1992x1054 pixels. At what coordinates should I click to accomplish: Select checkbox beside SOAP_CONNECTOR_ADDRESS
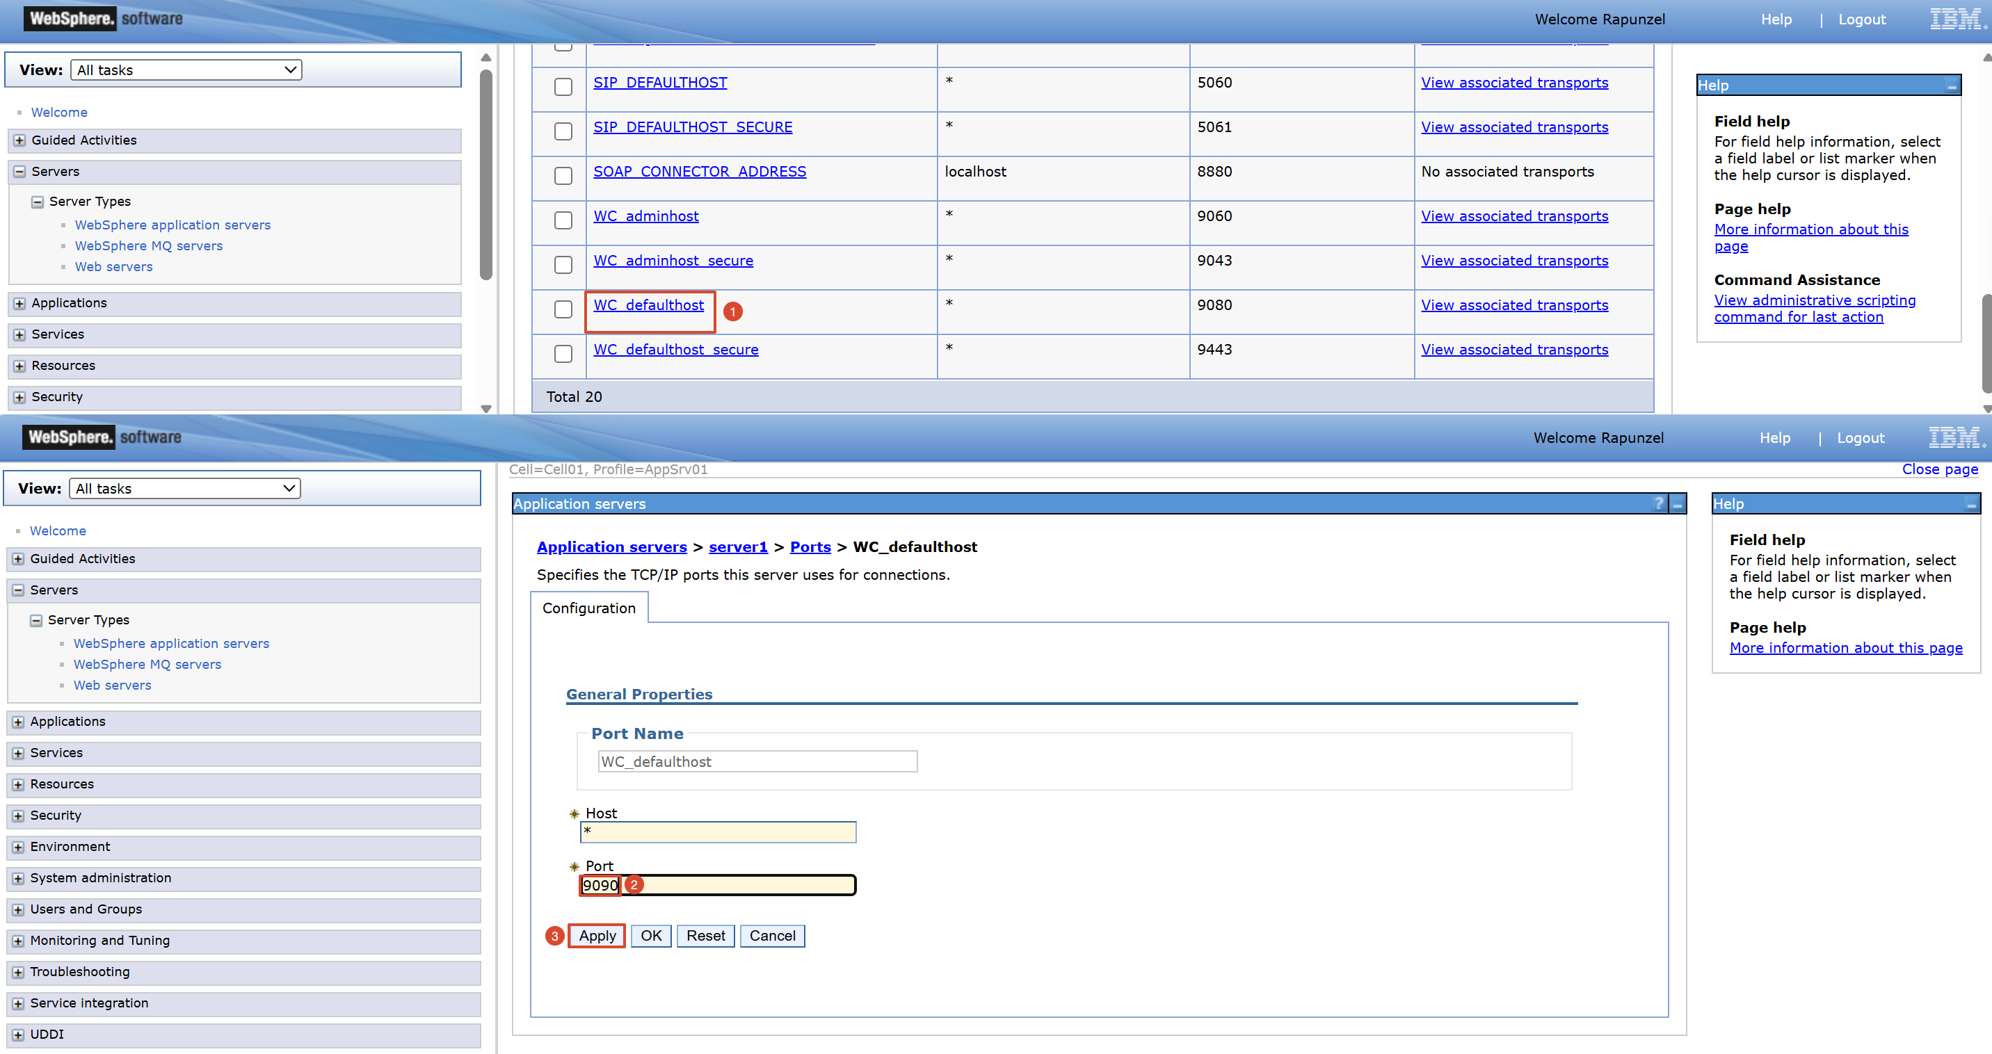[563, 175]
